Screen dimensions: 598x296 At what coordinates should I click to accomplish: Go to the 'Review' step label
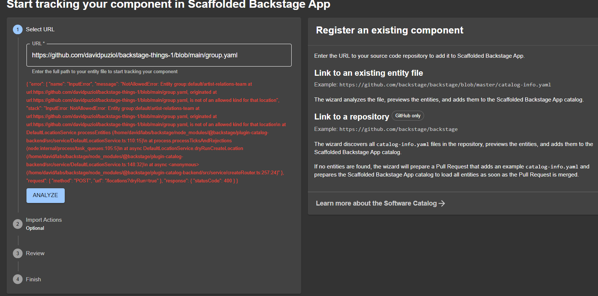(x=35, y=253)
